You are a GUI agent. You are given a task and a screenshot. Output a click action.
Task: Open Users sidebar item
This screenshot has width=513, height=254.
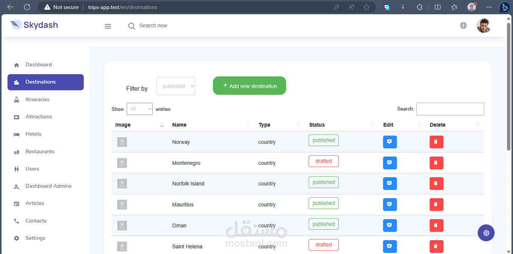(x=45, y=169)
